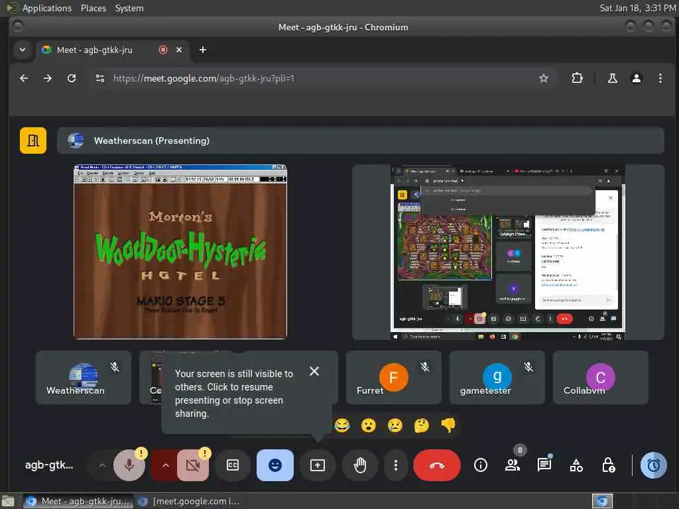The width and height of the screenshot is (679, 509).
Task: Expand audio settings chevron beside microphone
Action: 102,465
